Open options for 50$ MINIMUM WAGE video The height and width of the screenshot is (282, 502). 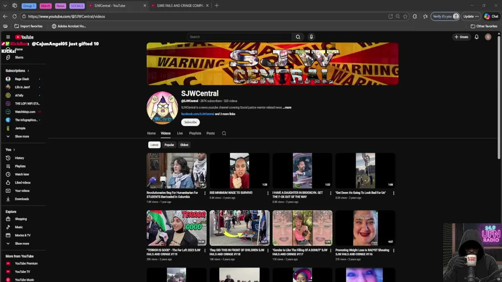click(x=268, y=193)
